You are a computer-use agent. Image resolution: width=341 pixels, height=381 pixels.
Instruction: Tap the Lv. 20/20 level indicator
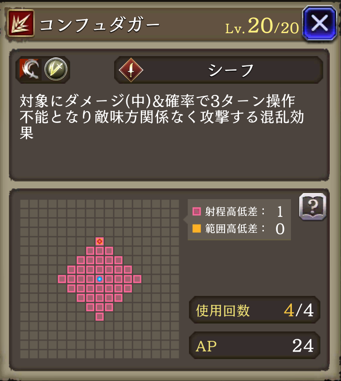click(262, 26)
